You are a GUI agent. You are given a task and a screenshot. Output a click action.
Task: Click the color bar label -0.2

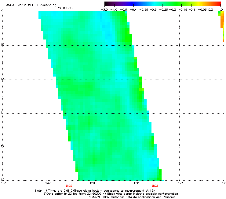[172, 10]
